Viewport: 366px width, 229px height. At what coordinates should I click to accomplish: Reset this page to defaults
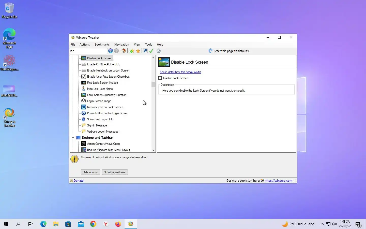tap(228, 51)
